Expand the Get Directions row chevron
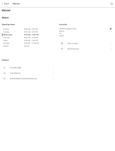 pos(111,49)
